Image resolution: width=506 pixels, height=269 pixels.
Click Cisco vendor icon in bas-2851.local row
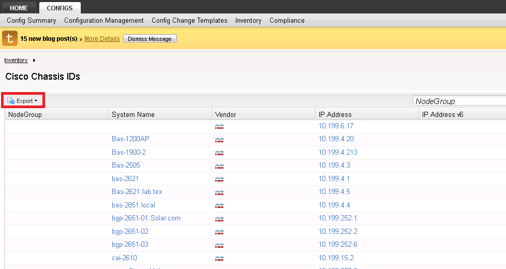[x=219, y=205]
